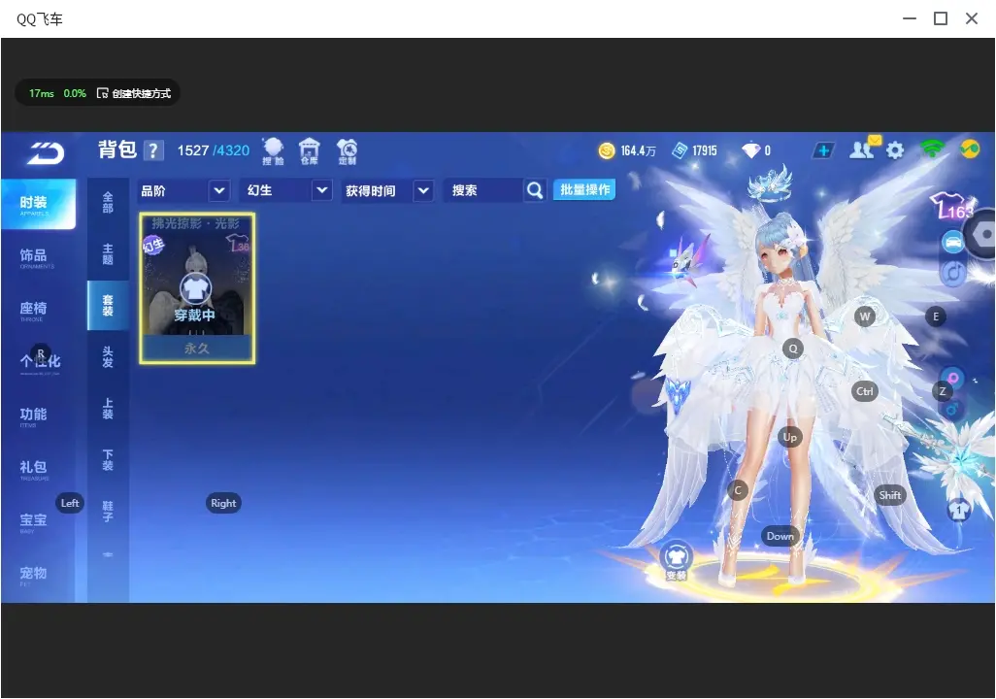Image resolution: width=996 pixels, height=699 pixels.
Task: Click the Q key overlay button
Action: tap(793, 349)
